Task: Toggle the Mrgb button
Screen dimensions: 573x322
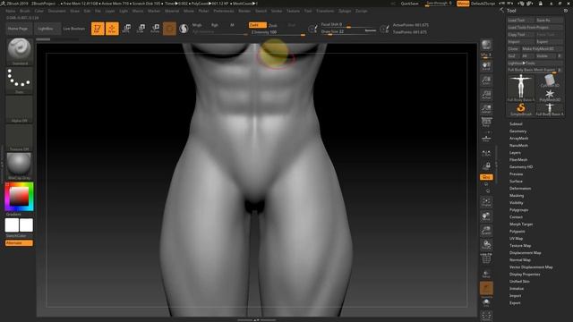Action: click(x=197, y=25)
